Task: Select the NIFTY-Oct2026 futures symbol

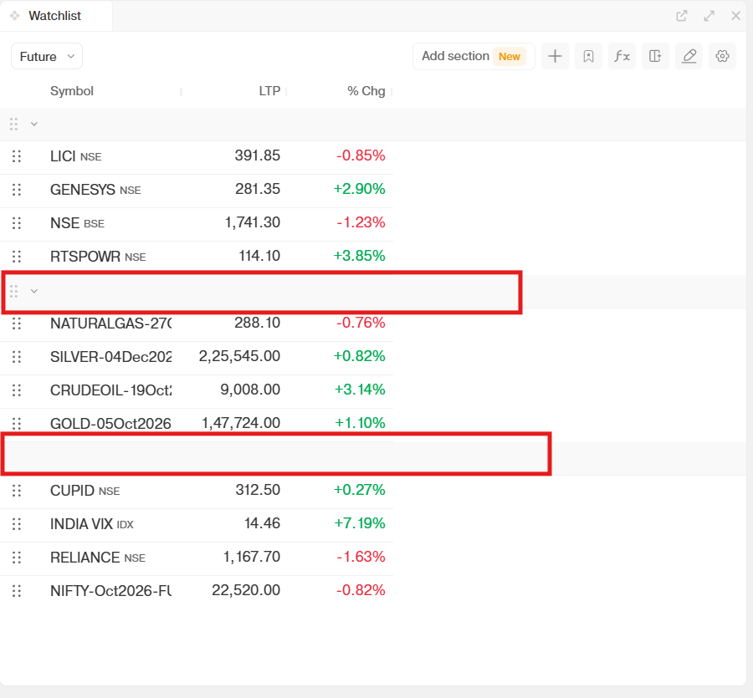Action: (111, 590)
